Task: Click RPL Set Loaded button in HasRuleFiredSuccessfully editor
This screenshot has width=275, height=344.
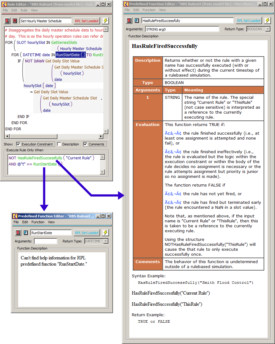Action: (x=249, y=20)
